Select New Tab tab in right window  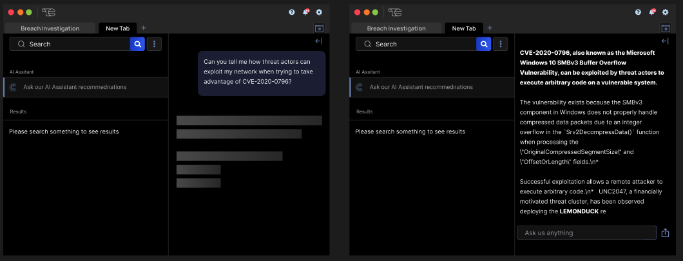tap(464, 28)
